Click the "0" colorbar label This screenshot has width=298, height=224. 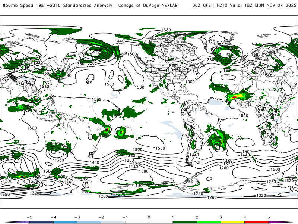149,217
